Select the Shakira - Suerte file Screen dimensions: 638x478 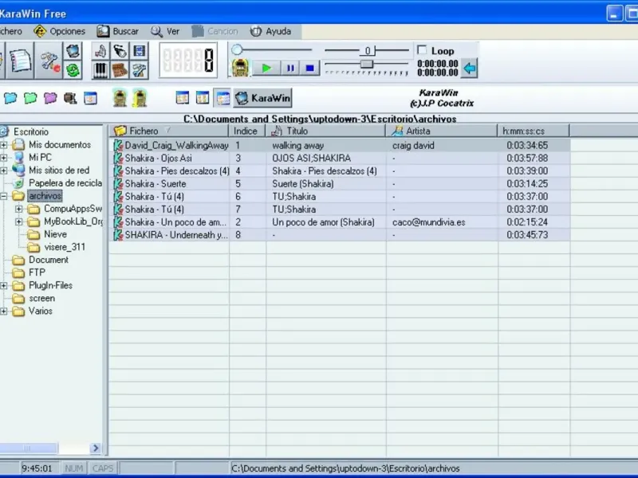[x=156, y=184]
